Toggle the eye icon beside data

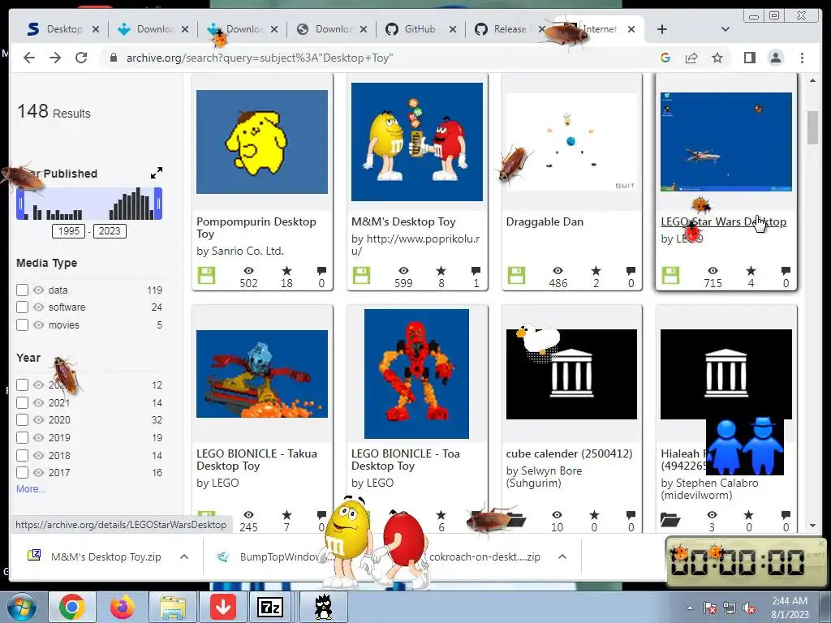coord(38,290)
